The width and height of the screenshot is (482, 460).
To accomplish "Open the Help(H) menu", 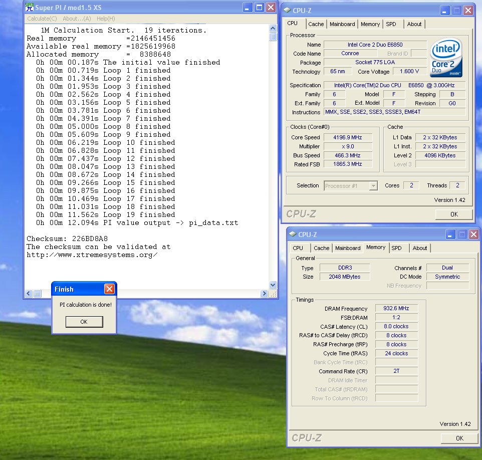I will point(106,19).
